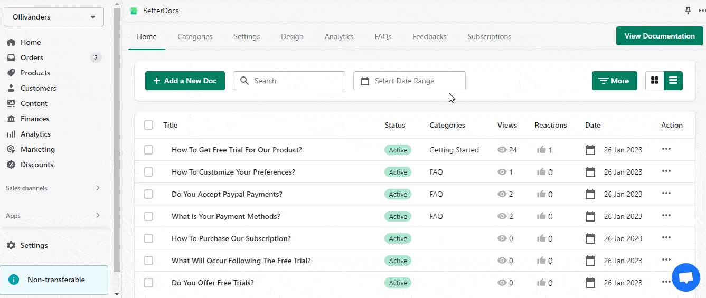Click the info icon in Non-transferable banner

coord(14,280)
